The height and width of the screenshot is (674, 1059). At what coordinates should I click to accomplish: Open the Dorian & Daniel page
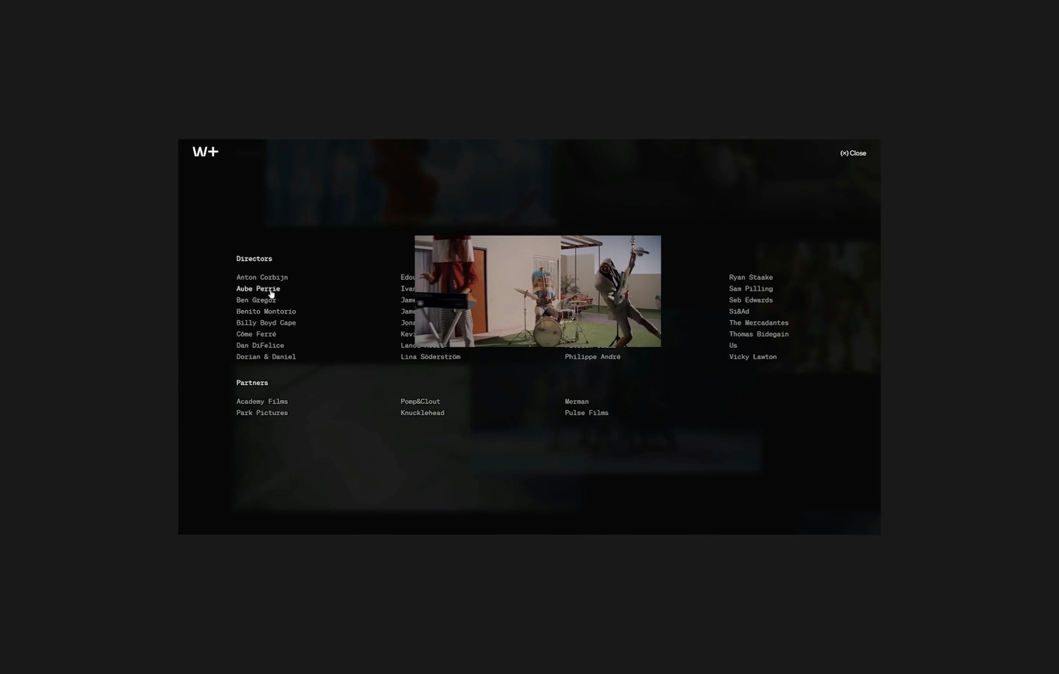coord(266,357)
